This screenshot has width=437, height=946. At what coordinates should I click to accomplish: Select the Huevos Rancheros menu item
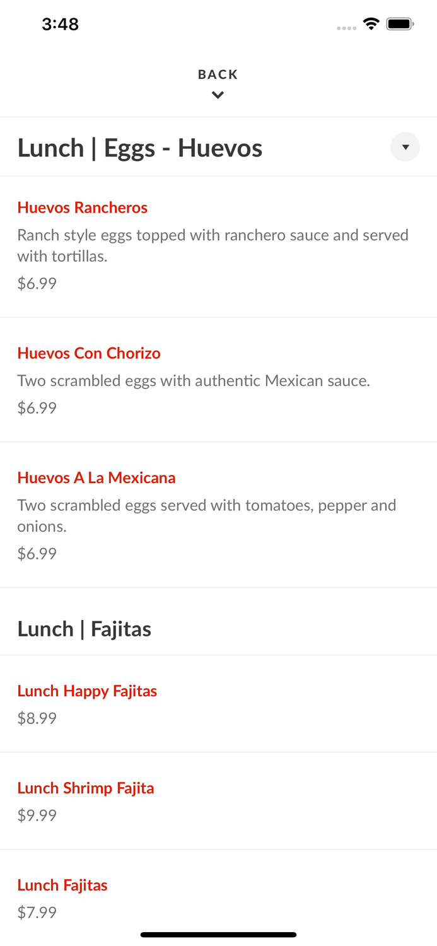(x=82, y=207)
